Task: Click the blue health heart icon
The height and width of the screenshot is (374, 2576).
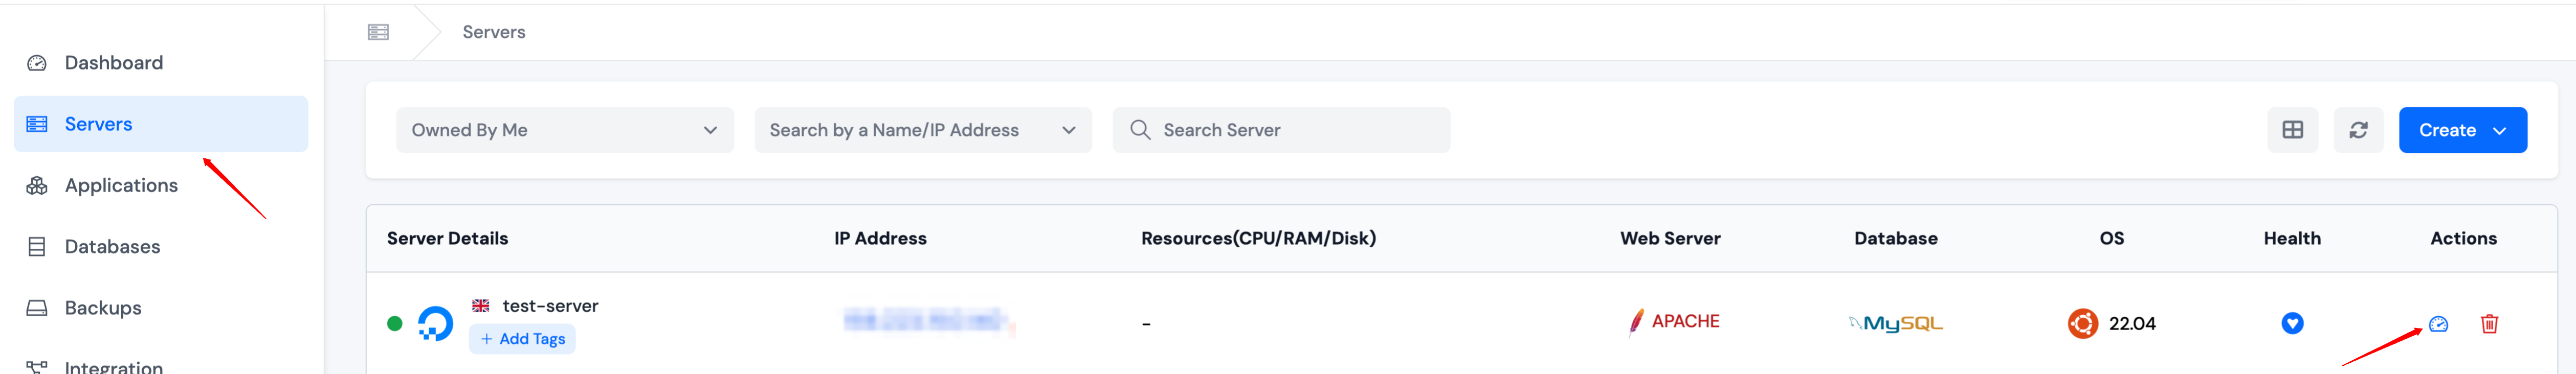Action: tap(2292, 323)
